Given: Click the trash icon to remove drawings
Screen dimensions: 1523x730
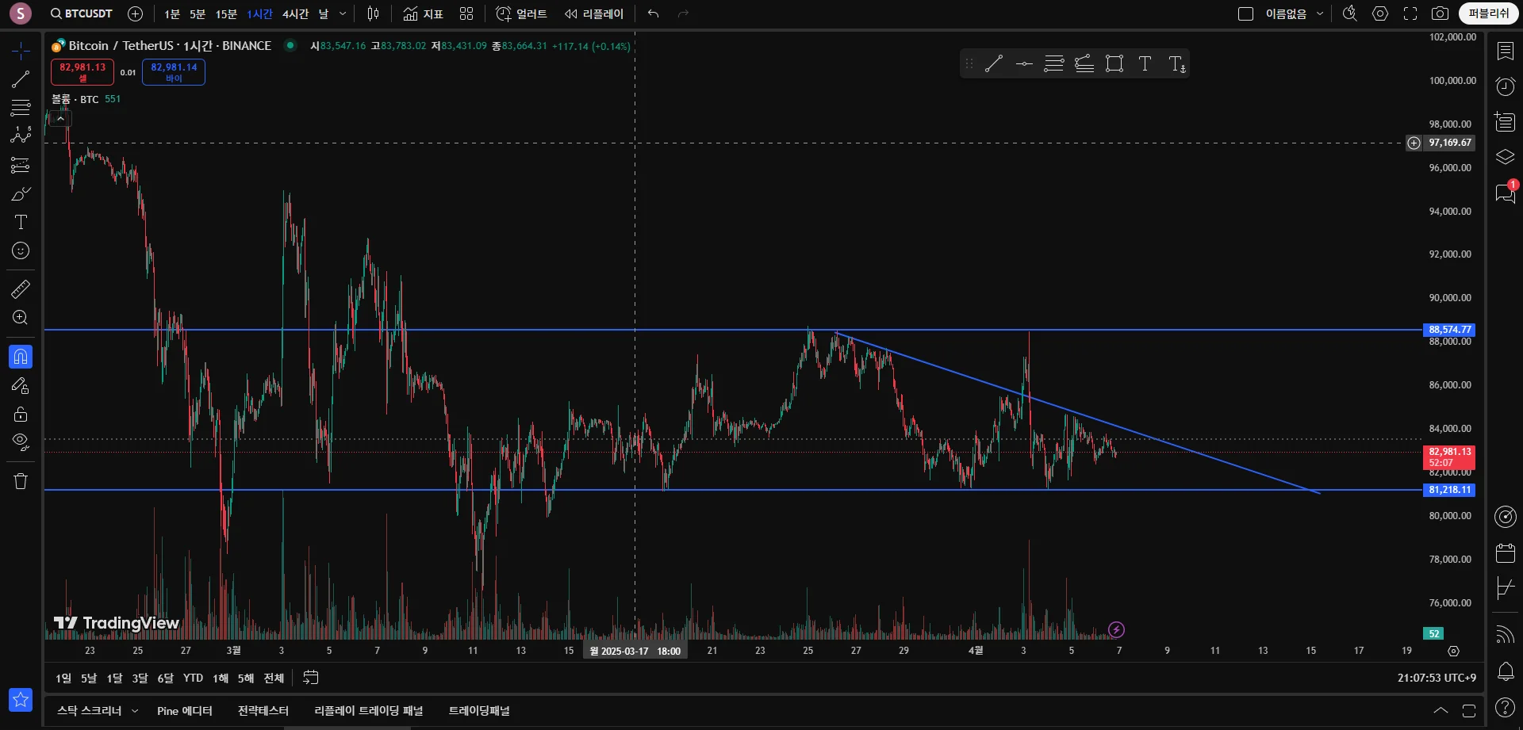Looking at the screenshot, I should click(x=21, y=481).
